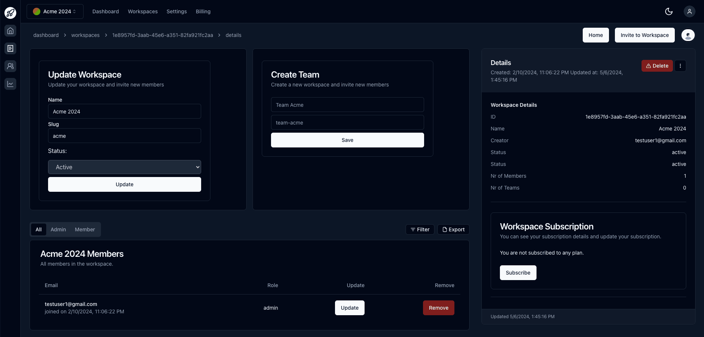Open Billing in top navigation
This screenshot has width=704, height=337.
[203, 11]
